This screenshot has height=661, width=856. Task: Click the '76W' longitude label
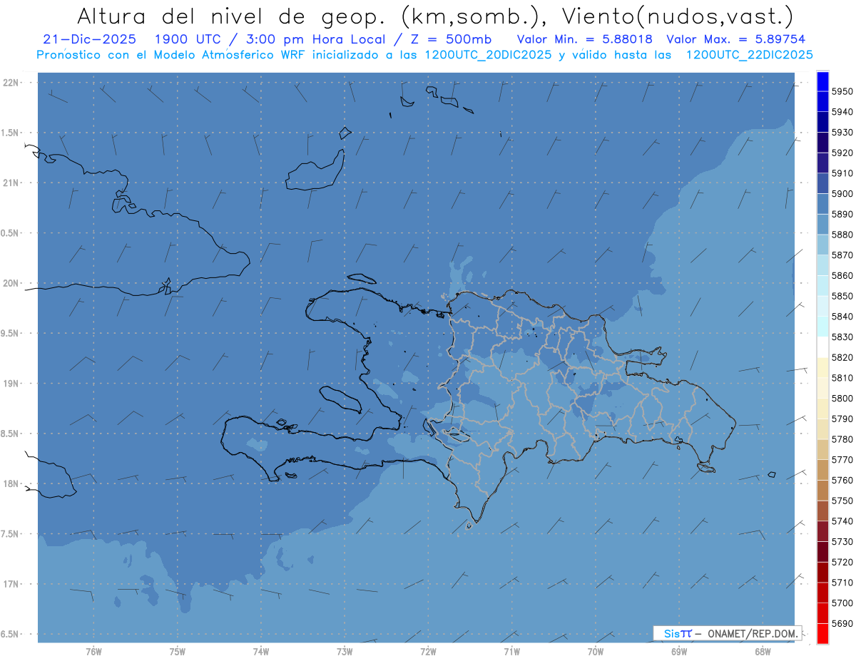93,651
